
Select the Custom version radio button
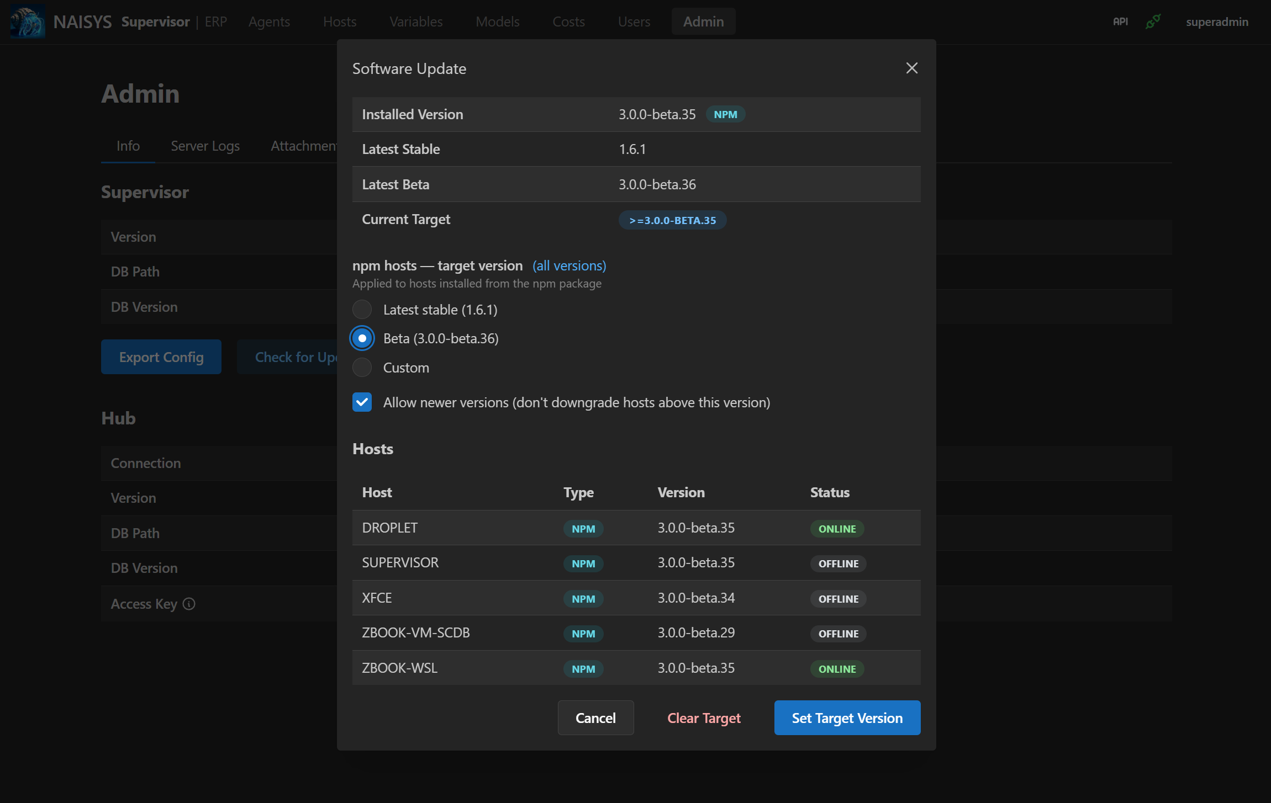pyautogui.click(x=362, y=368)
